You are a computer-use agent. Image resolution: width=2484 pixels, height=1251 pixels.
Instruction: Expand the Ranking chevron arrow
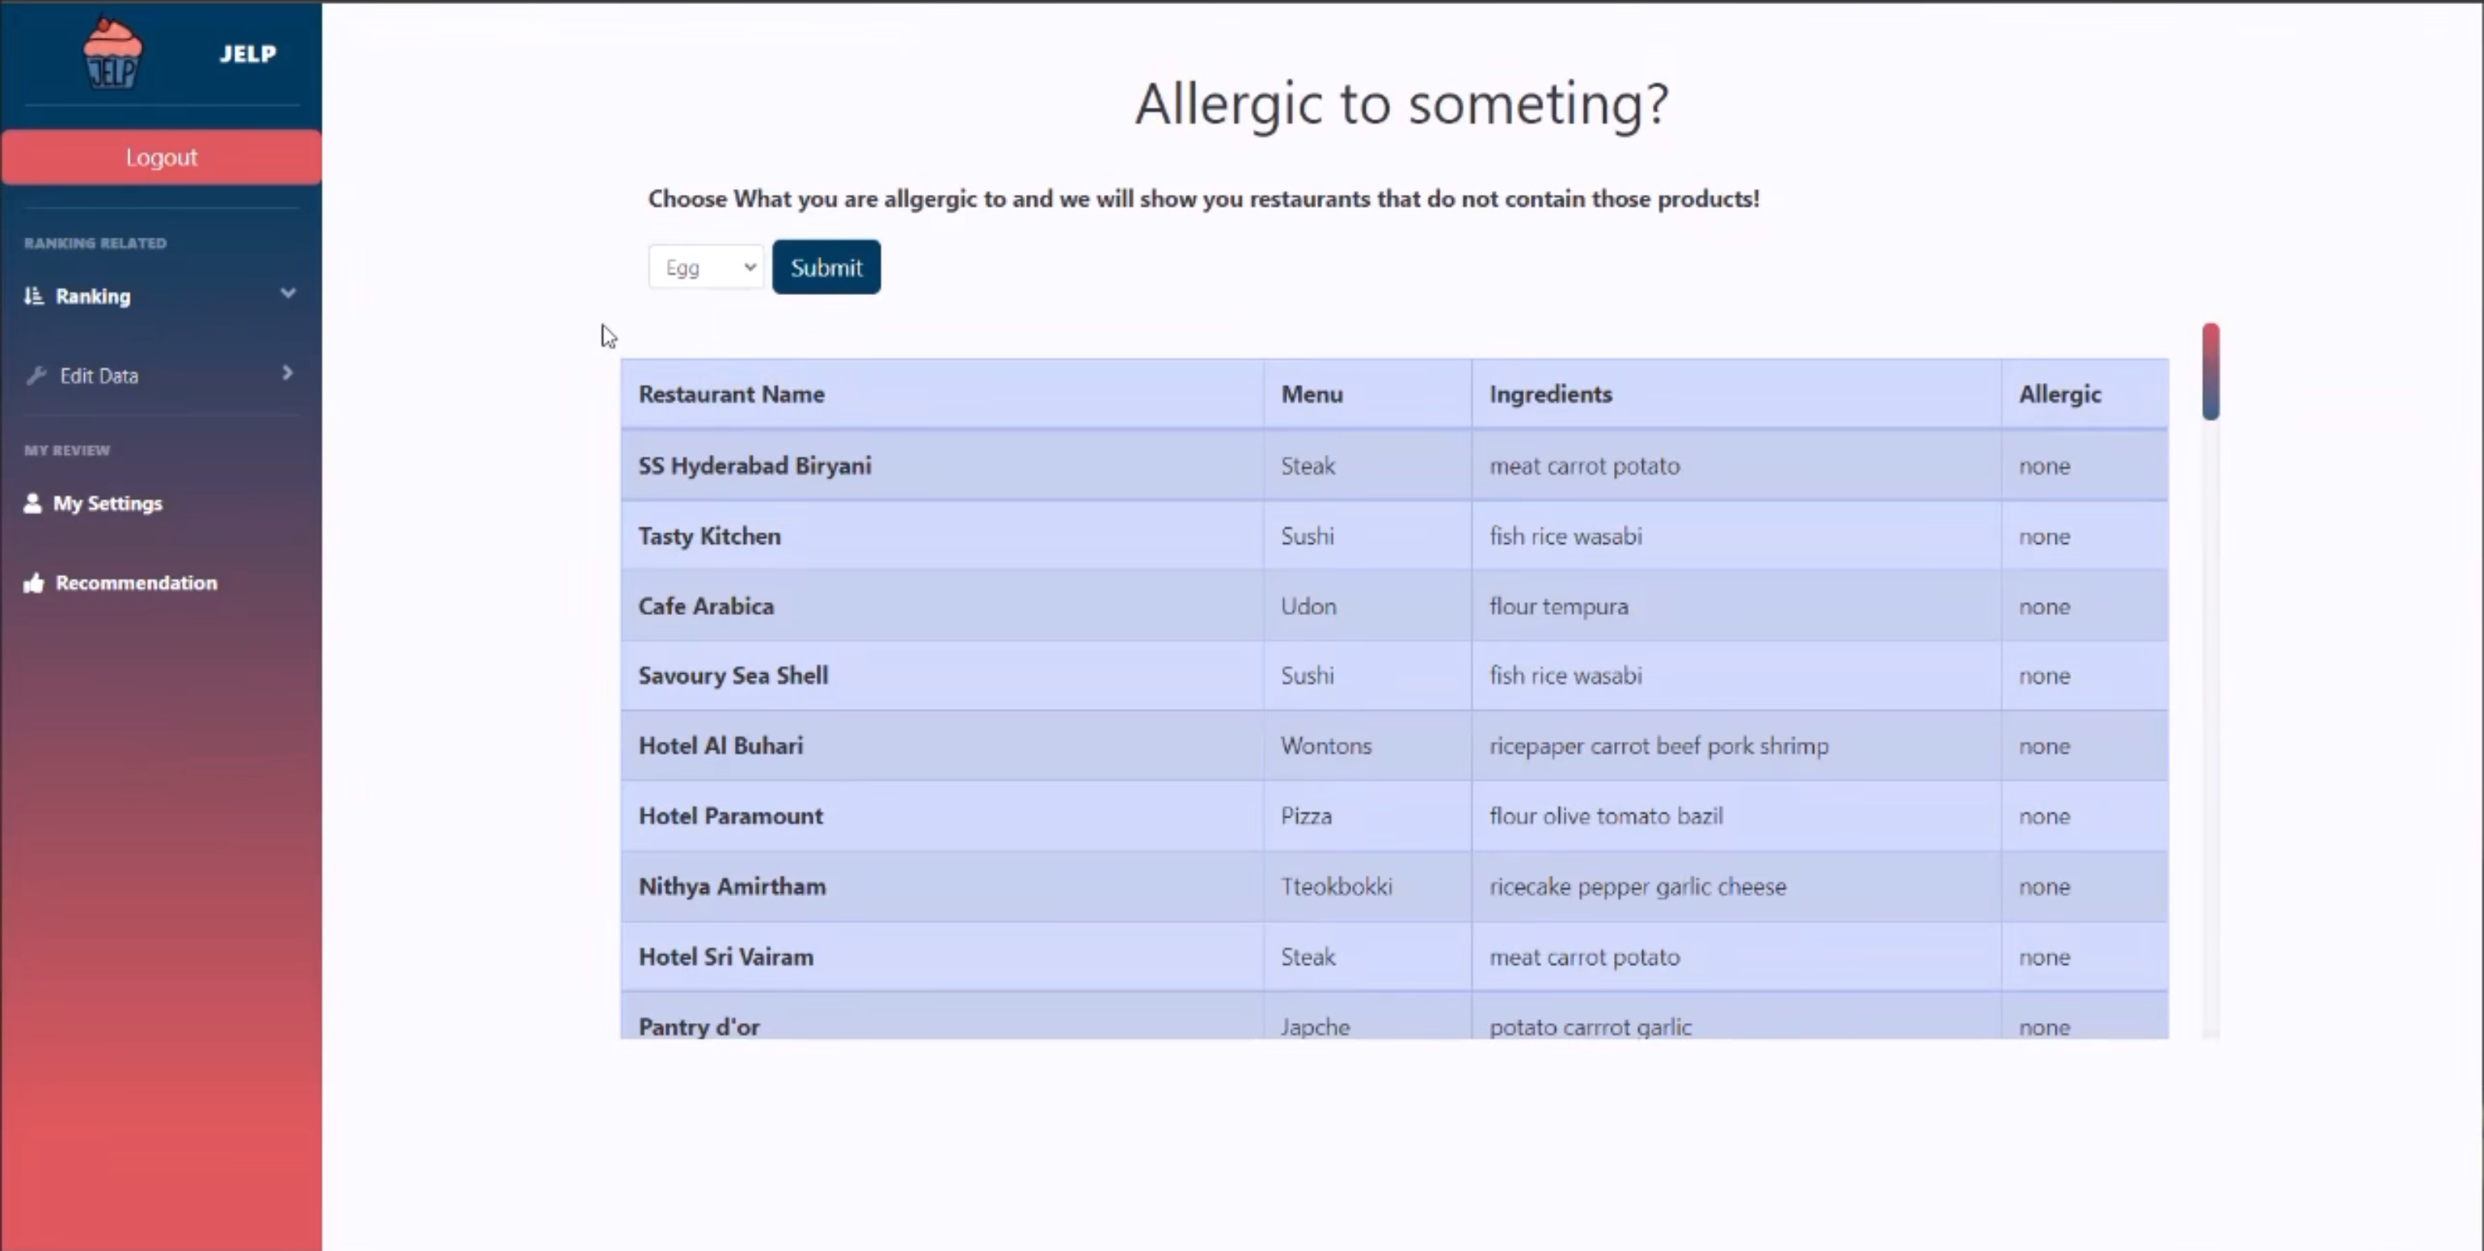coord(287,293)
